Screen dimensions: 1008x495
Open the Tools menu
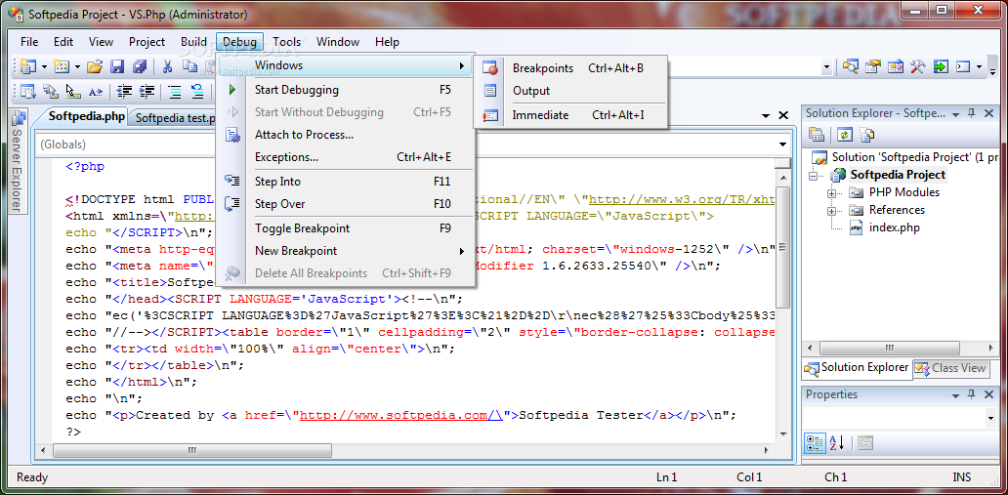click(287, 42)
